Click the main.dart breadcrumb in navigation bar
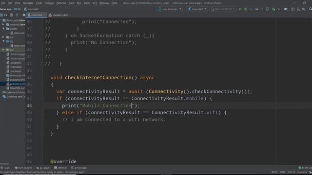The height and width of the screenshot is (175, 312). coord(31,9)
